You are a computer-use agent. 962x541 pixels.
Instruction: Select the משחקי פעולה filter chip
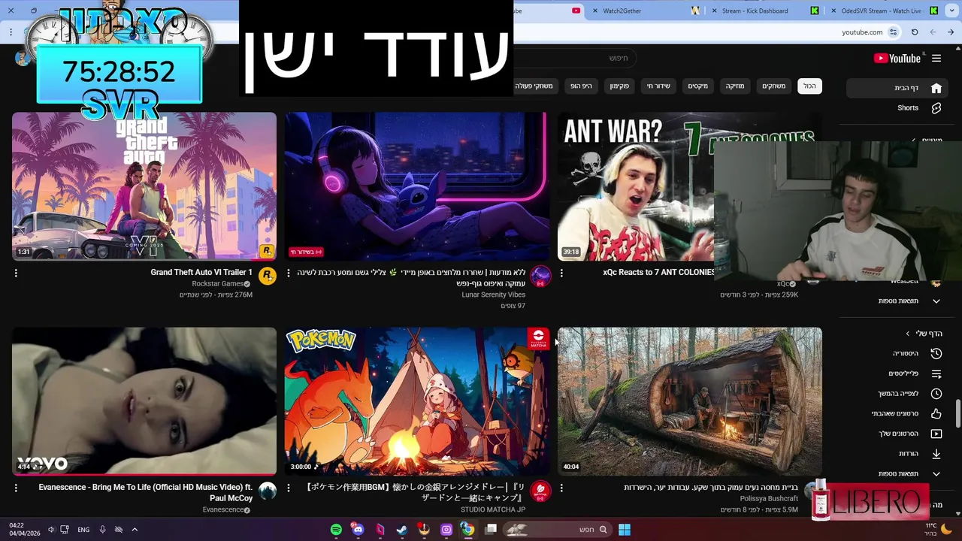pyautogui.click(x=536, y=86)
